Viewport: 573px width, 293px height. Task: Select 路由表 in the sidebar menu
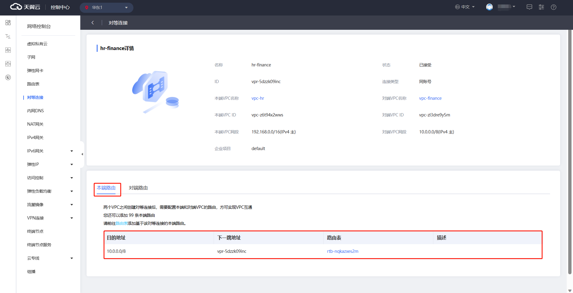(33, 84)
